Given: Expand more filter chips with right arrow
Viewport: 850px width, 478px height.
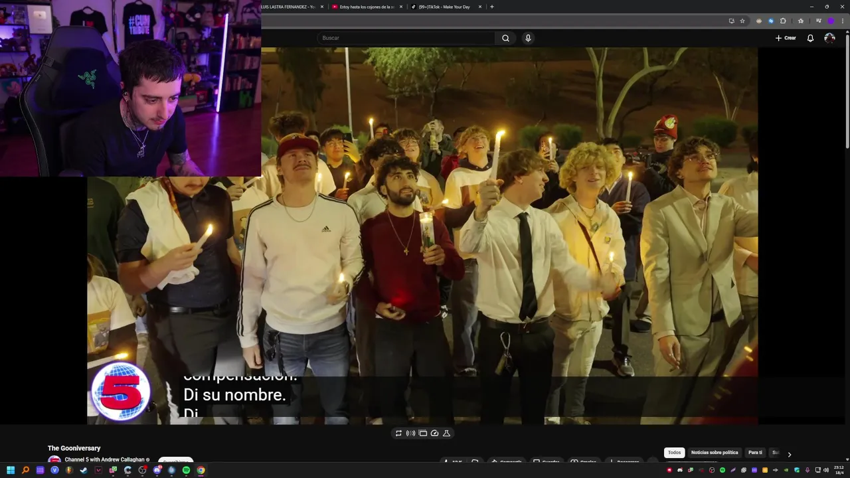Looking at the screenshot, I should pos(789,454).
